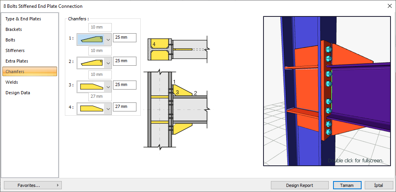Viewport: 396px width, 192px height.
Task: Click the side elevation connection diagram
Action: click(177, 110)
